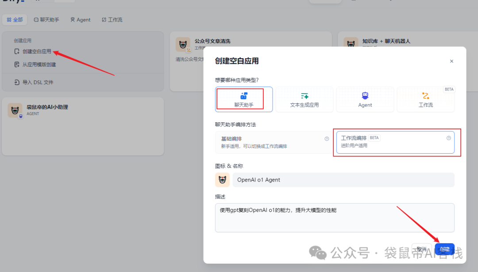Click the 袋鼠帝的AI小助理 avatar icon

(15, 110)
